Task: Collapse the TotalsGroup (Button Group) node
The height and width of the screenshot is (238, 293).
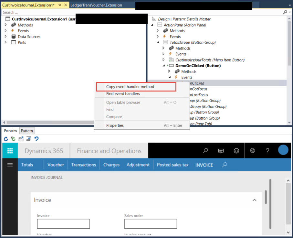Action: pos(158,42)
